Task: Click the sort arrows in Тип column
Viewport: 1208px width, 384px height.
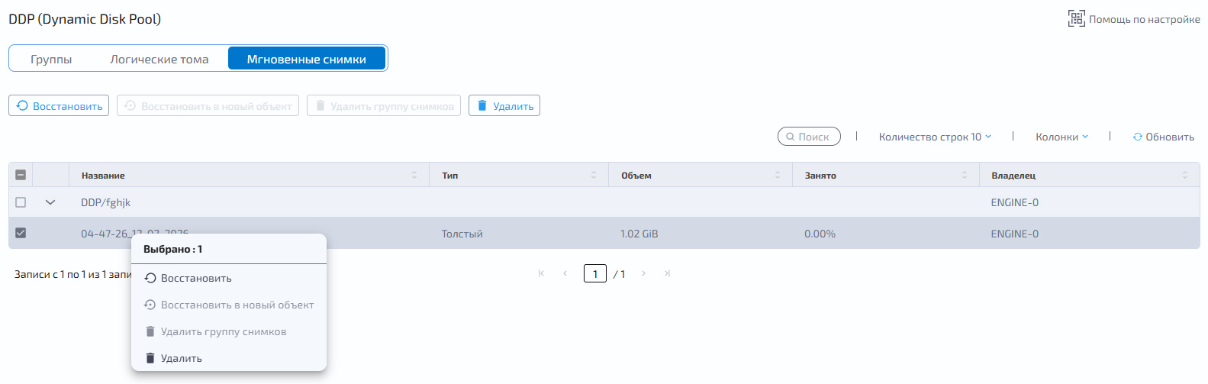Action: coord(594,175)
